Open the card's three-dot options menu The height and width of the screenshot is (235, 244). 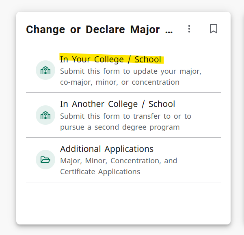pyautogui.click(x=189, y=29)
